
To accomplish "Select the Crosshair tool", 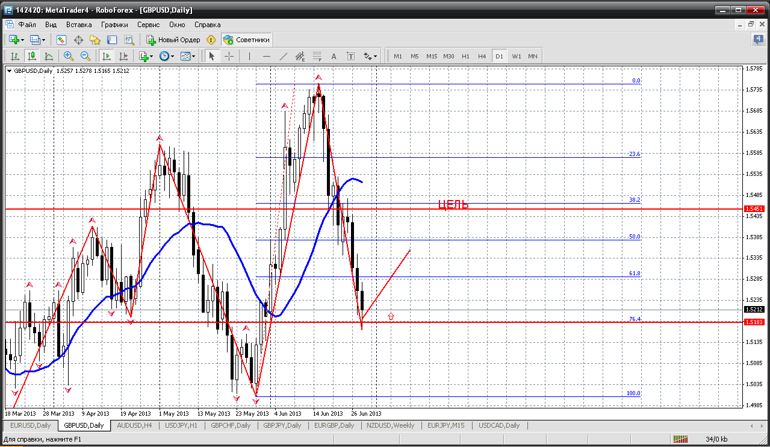I will point(229,56).
